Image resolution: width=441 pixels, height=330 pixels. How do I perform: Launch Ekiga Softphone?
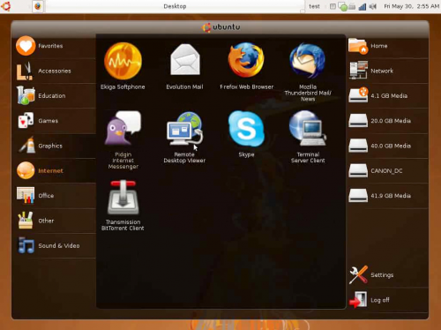point(123,66)
